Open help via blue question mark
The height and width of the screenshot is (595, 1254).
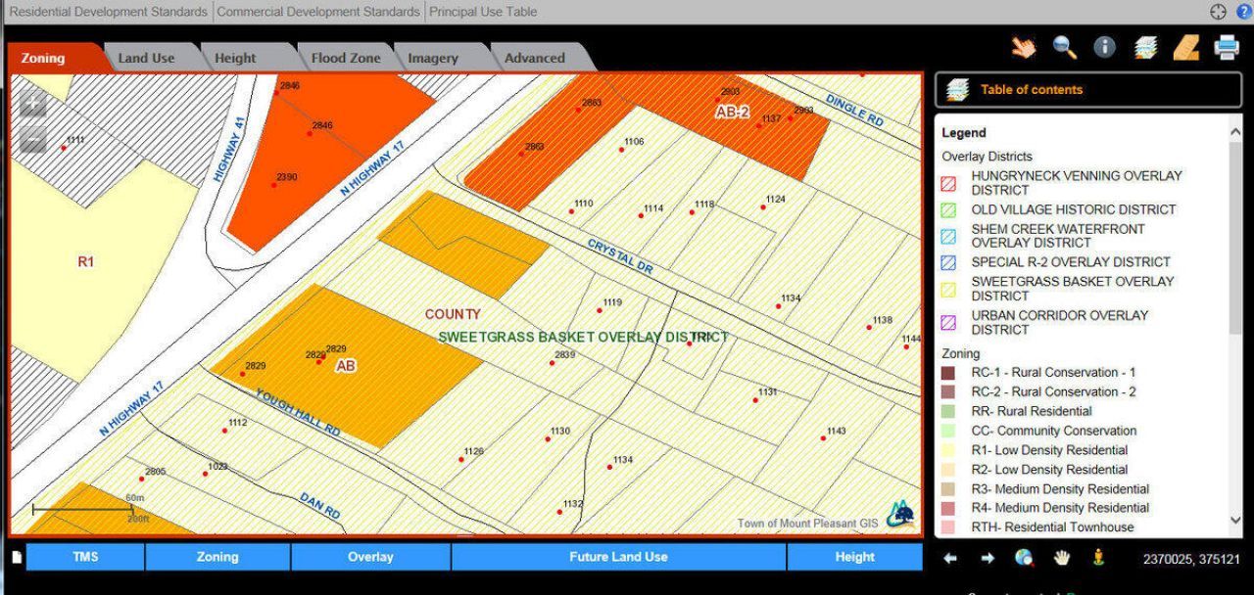point(1244,12)
